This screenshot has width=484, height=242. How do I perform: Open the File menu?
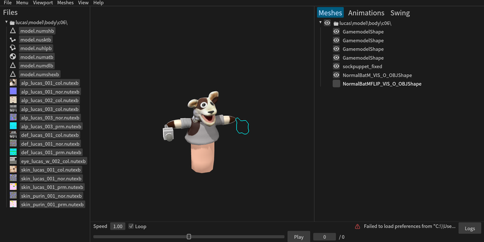[8, 3]
